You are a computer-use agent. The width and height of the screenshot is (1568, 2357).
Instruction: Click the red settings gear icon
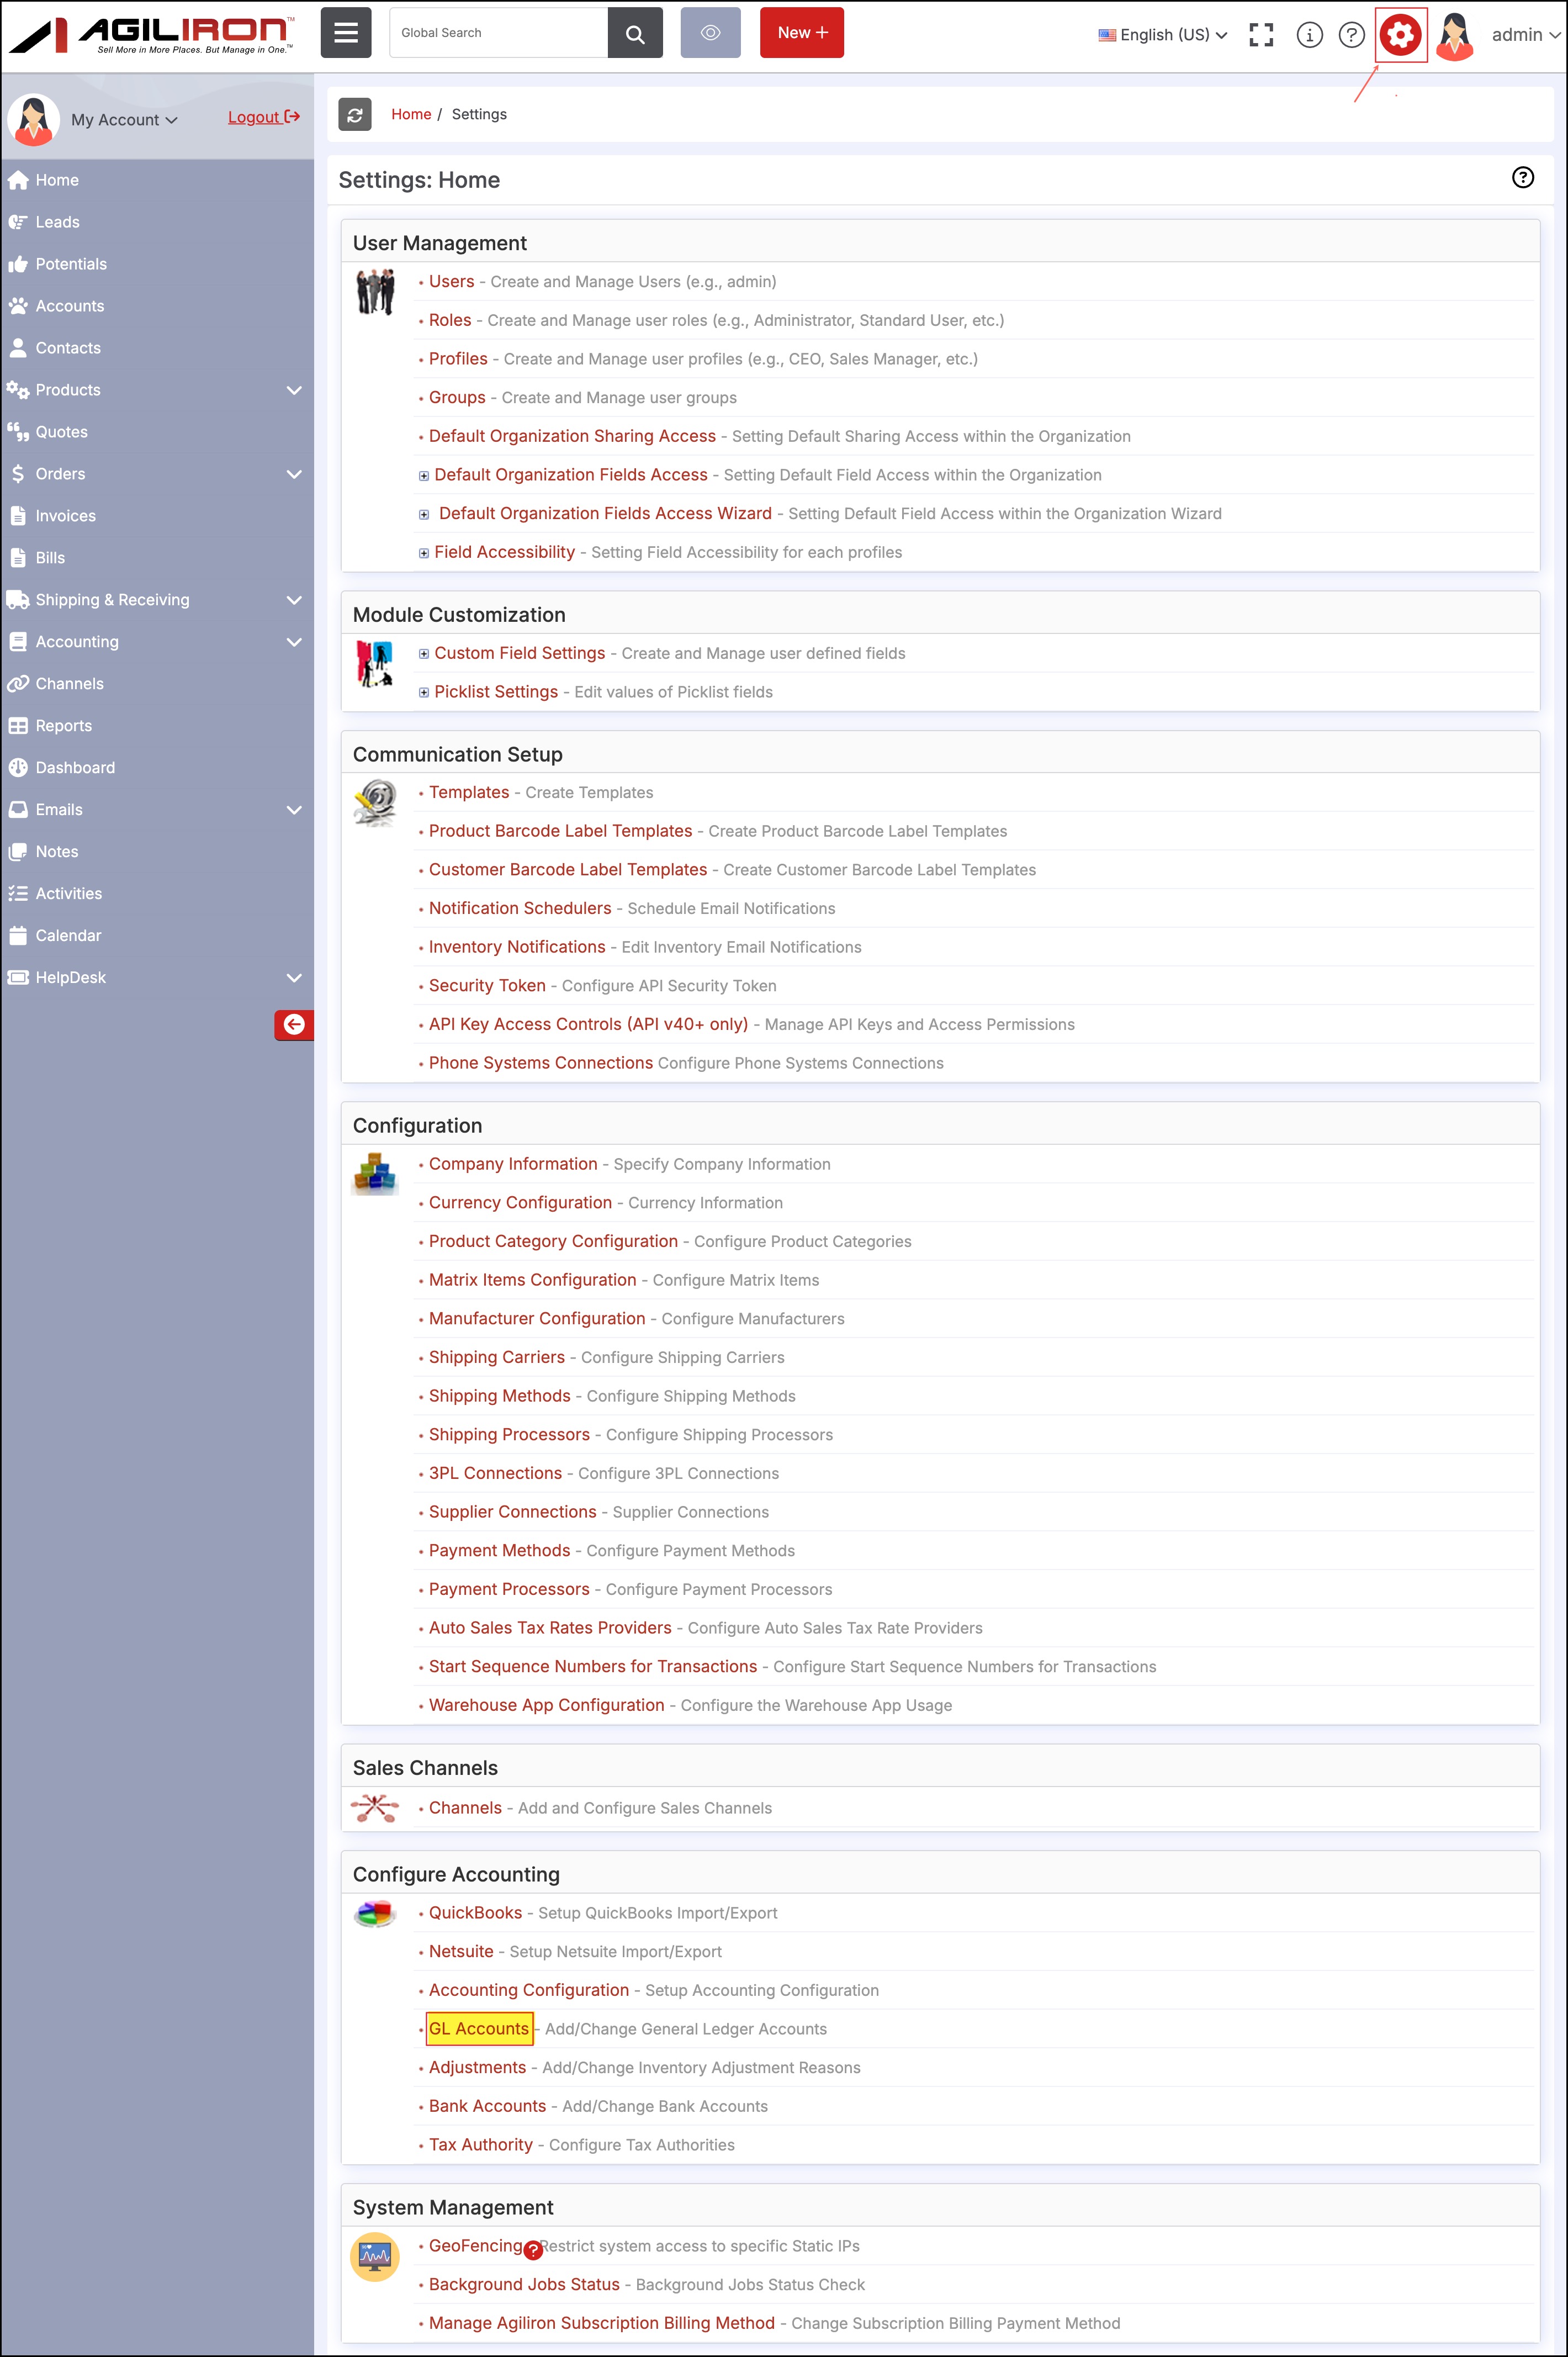point(1399,35)
